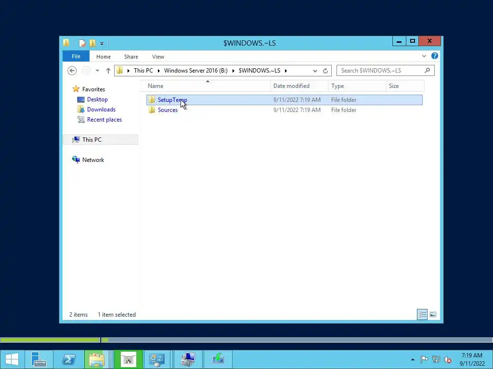Refresh the current folder view

(325, 71)
